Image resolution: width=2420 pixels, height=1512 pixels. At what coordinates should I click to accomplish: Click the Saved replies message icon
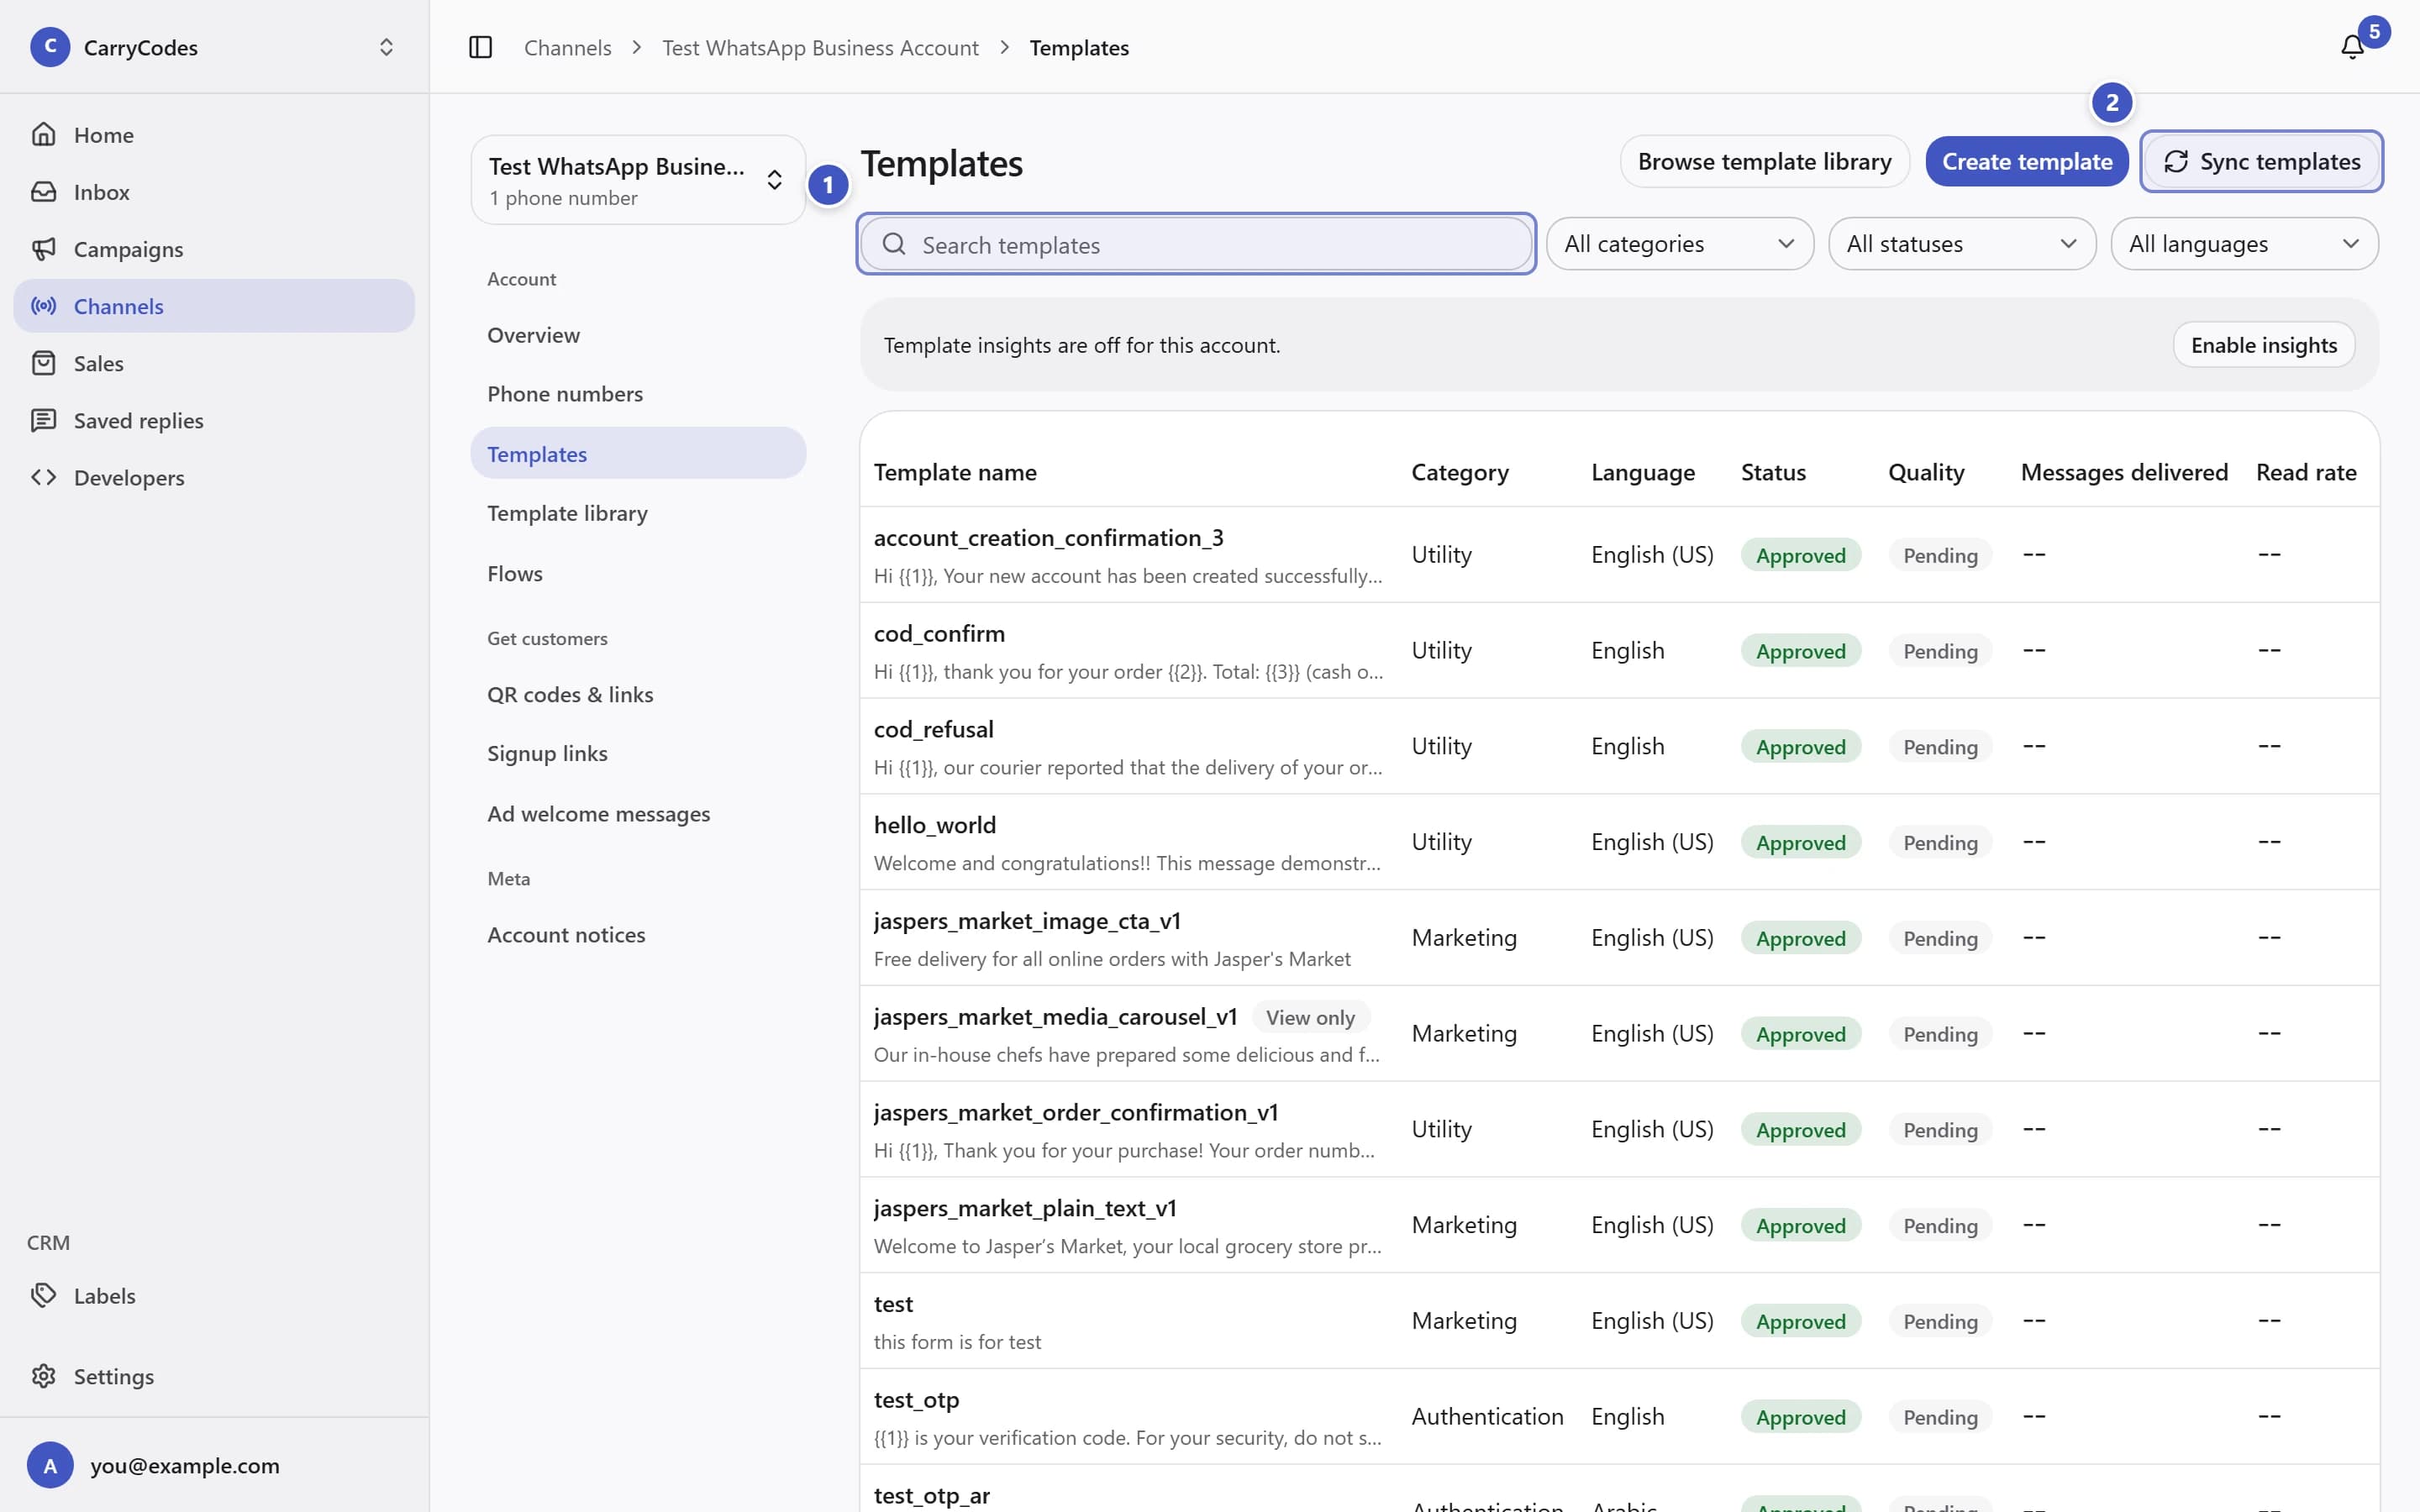click(x=43, y=419)
